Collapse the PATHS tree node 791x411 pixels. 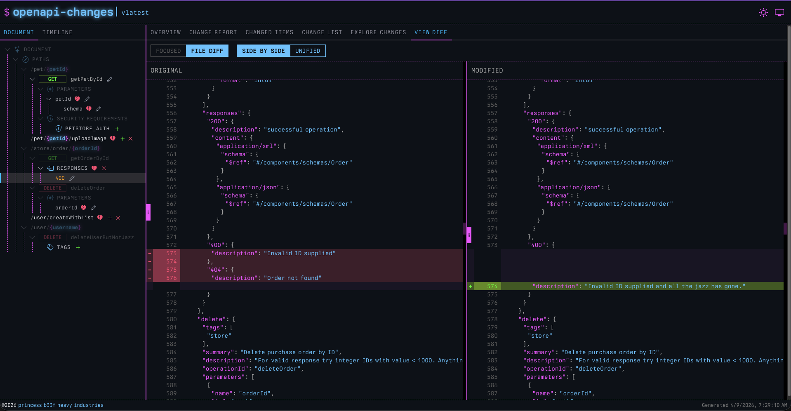coord(16,59)
